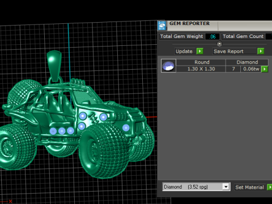Click the Save Report button

click(x=235, y=51)
